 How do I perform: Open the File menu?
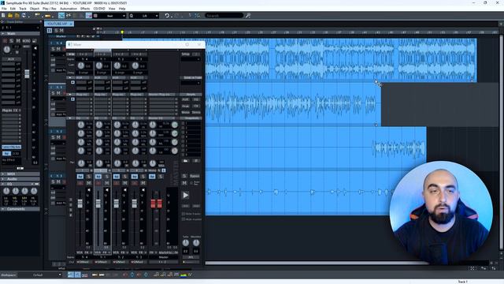(4, 9)
